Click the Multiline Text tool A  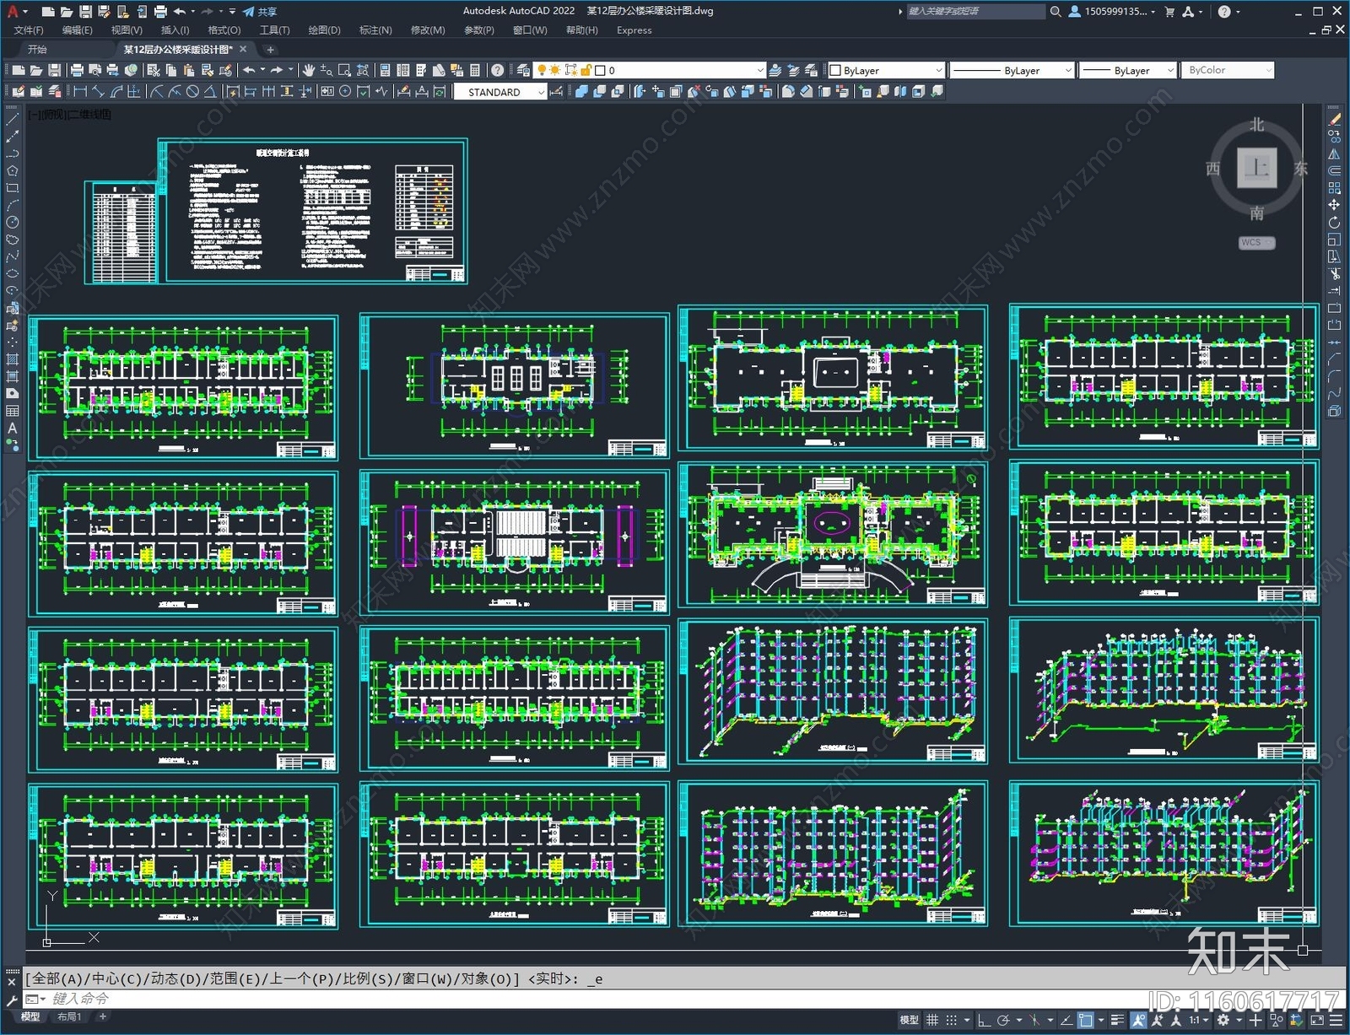click(x=12, y=428)
